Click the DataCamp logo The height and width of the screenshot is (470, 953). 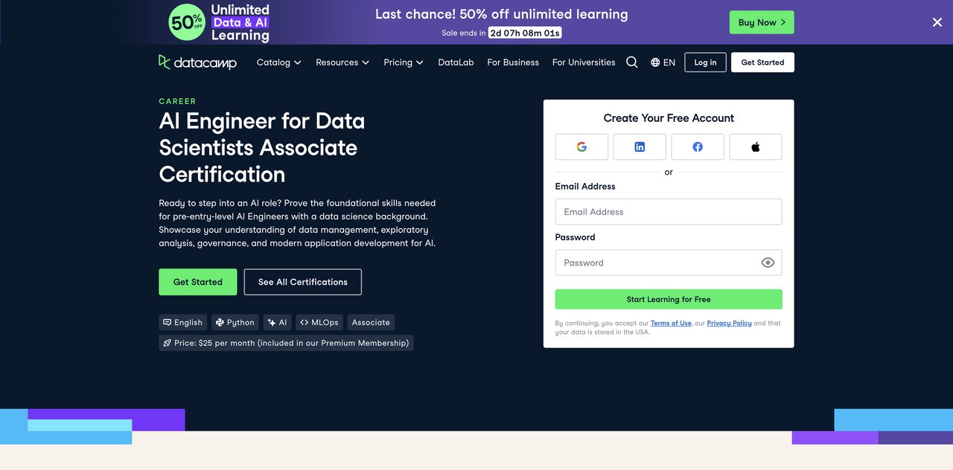tap(197, 62)
